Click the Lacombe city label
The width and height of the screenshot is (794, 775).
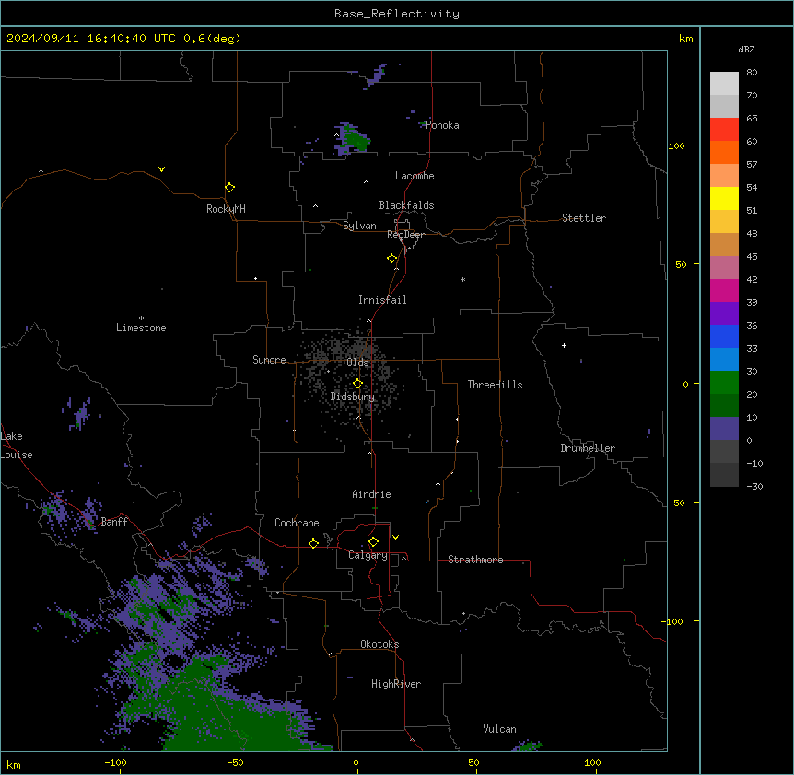[415, 176]
